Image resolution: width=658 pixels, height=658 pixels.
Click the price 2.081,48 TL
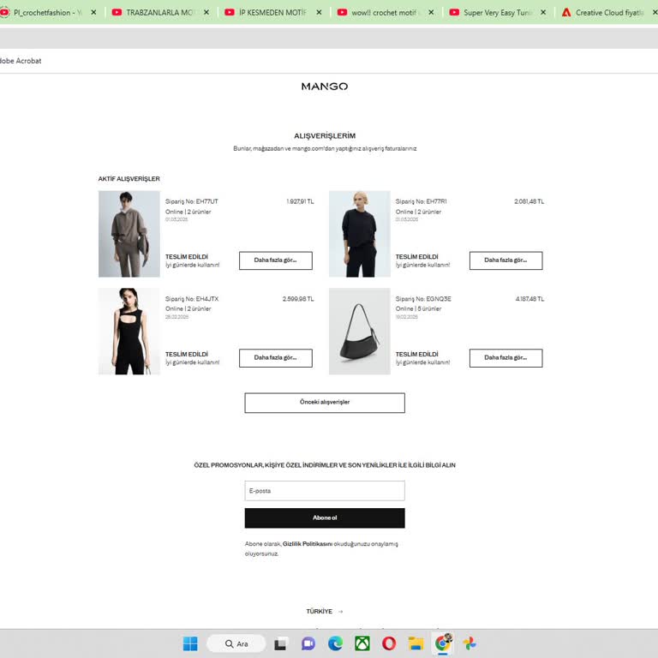[x=529, y=201]
